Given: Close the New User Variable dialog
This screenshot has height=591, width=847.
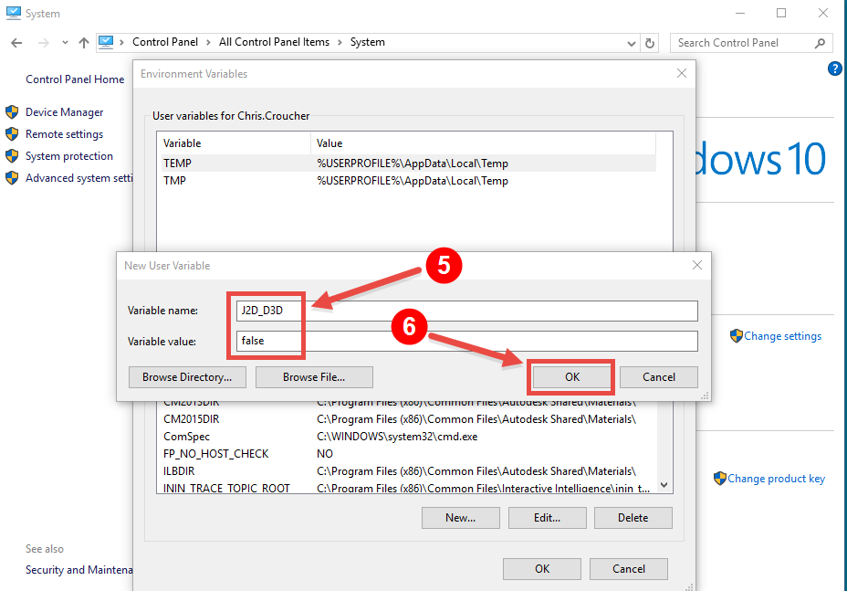Looking at the screenshot, I should [697, 265].
